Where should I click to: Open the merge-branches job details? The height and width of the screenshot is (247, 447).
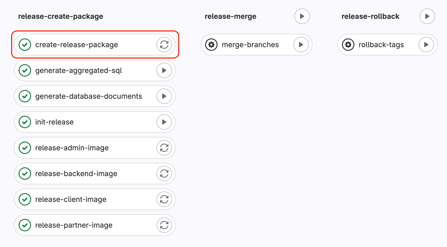tap(250, 45)
